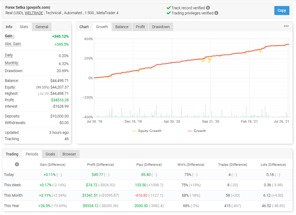Click the Tracking count 46
This screenshot has height=215, width=296.
tap(67, 139)
